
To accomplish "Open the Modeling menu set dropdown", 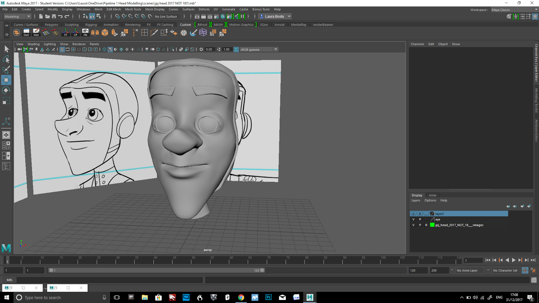I will [x=17, y=16].
